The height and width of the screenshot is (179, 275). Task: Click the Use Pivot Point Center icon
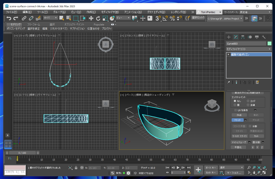pyautogui.click(x=134, y=18)
